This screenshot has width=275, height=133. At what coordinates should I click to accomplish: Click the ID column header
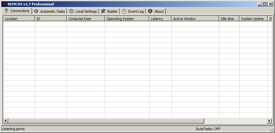click(x=51, y=19)
